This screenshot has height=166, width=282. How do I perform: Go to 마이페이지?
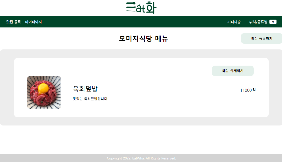[34, 22]
